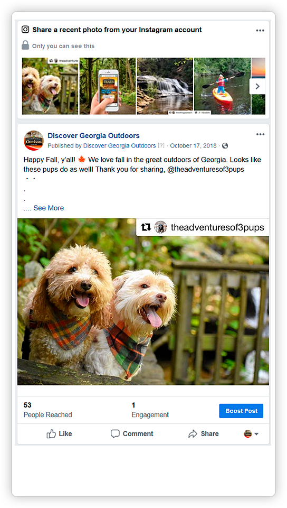Open the page identity selector dropdown
Screen dimensions: 287x508
tap(251, 434)
